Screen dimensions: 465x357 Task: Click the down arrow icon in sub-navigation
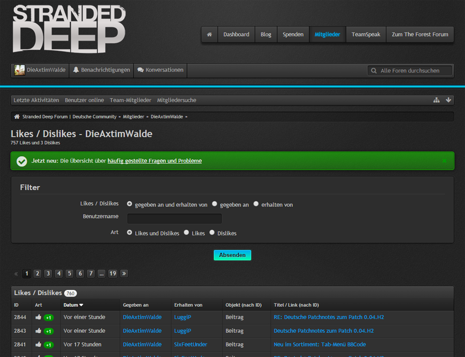pyautogui.click(x=448, y=100)
